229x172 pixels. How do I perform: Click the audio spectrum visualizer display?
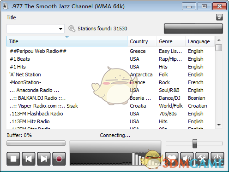[x=115, y=153]
